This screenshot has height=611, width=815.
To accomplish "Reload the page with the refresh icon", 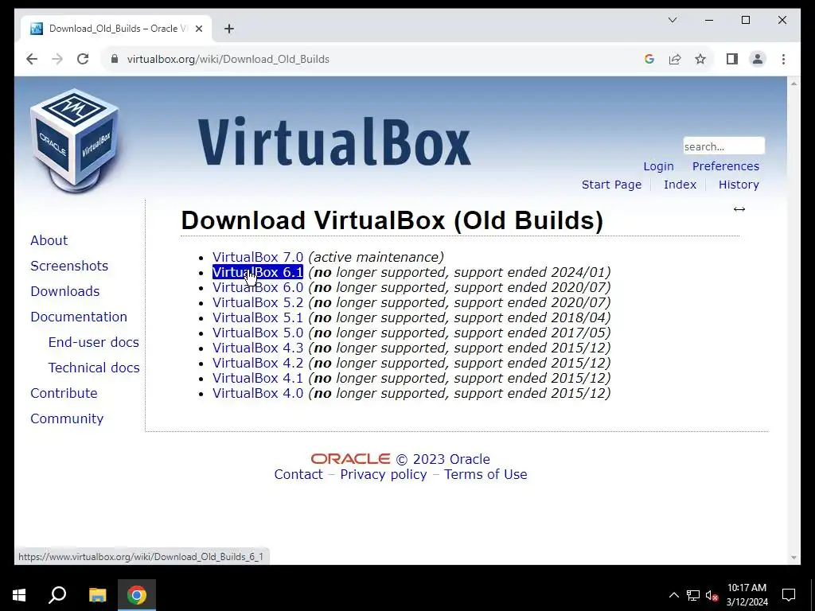I will (83, 59).
